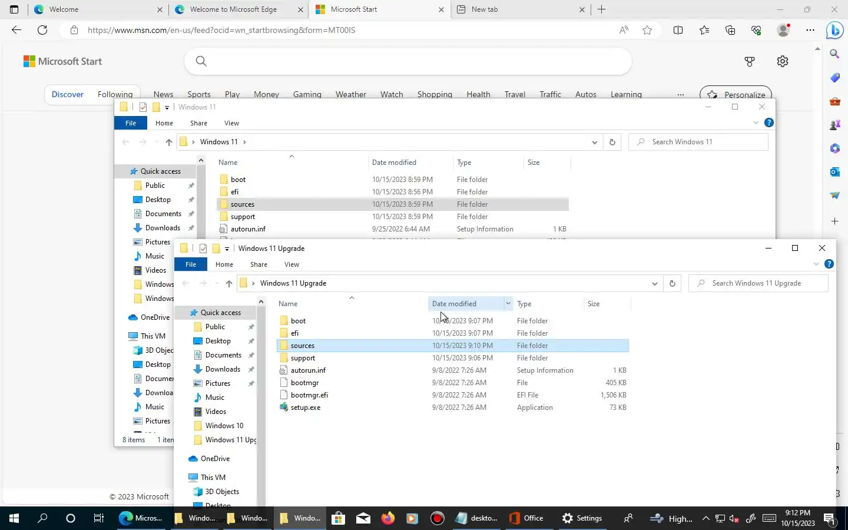Open Home ribbon tab in Windows 11 Upgrade

[x=224, y=264]
